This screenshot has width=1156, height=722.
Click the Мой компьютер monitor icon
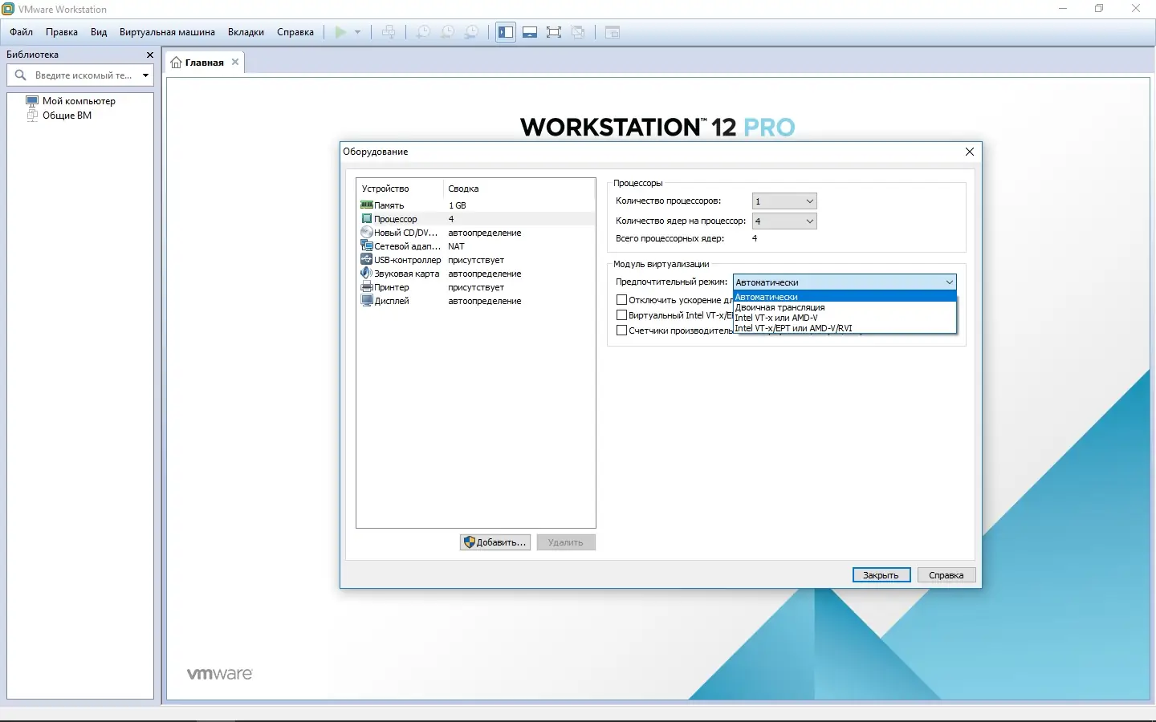click(x=32, y=101)
